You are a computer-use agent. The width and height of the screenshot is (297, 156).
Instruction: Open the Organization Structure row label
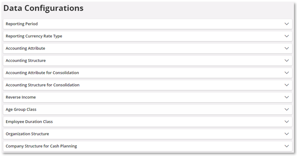(x=28, y=134)
